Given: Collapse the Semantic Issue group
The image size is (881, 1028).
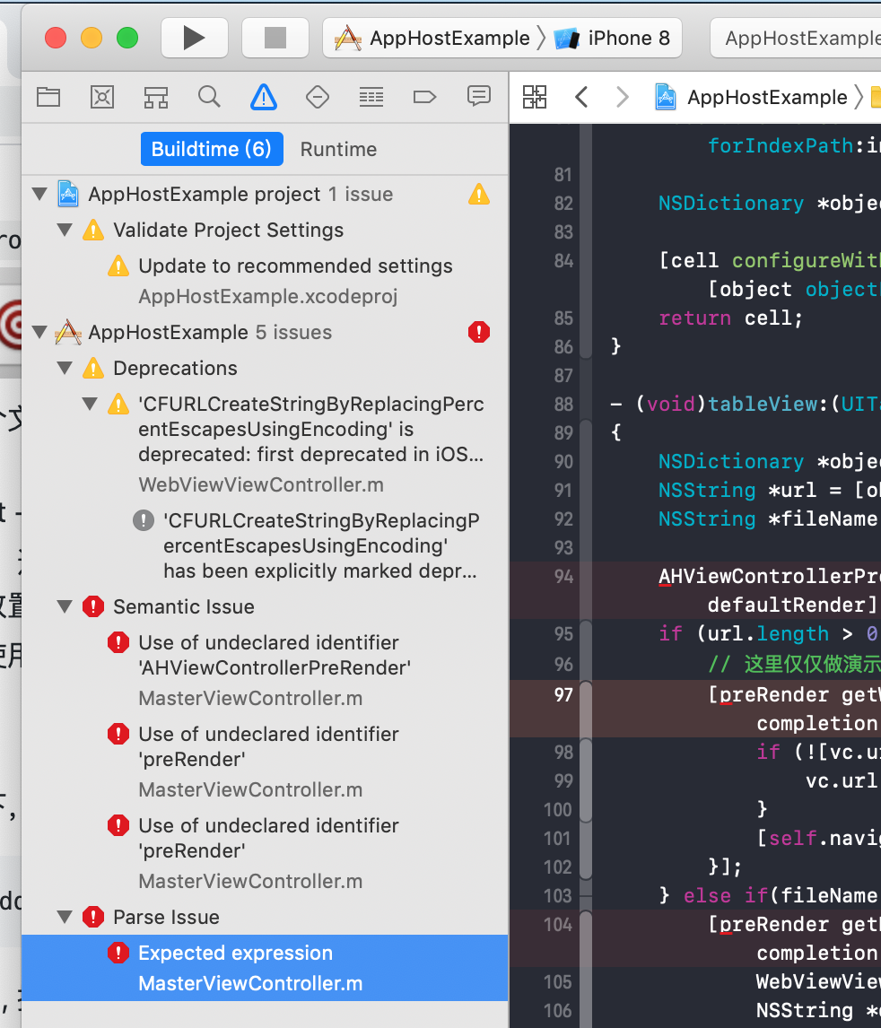Looking at the screenshot, I should 65,606.
